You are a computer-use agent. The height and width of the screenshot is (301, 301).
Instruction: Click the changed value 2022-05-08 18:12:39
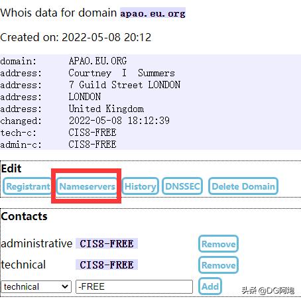click(119, 121)
